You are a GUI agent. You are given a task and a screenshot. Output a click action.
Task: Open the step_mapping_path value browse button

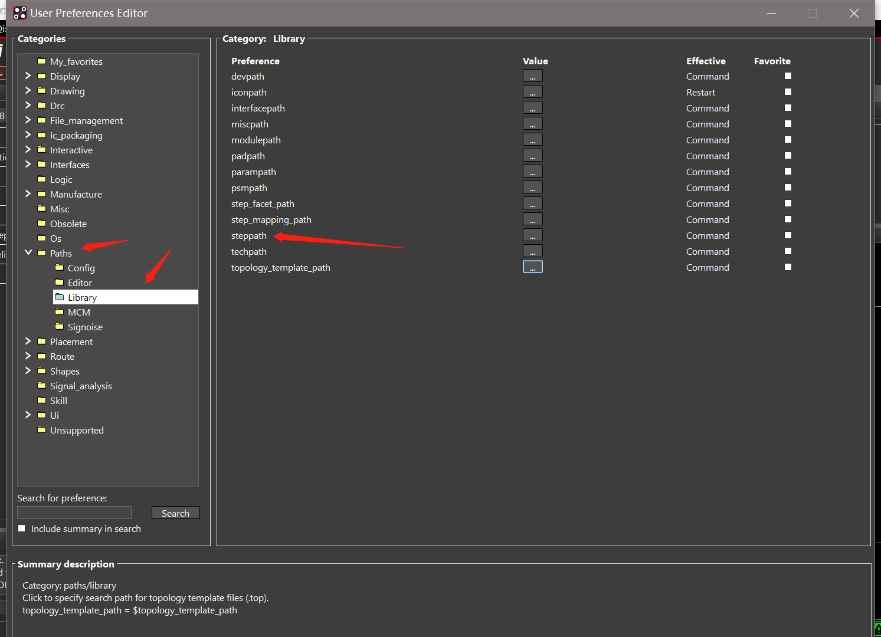[532, 219]
